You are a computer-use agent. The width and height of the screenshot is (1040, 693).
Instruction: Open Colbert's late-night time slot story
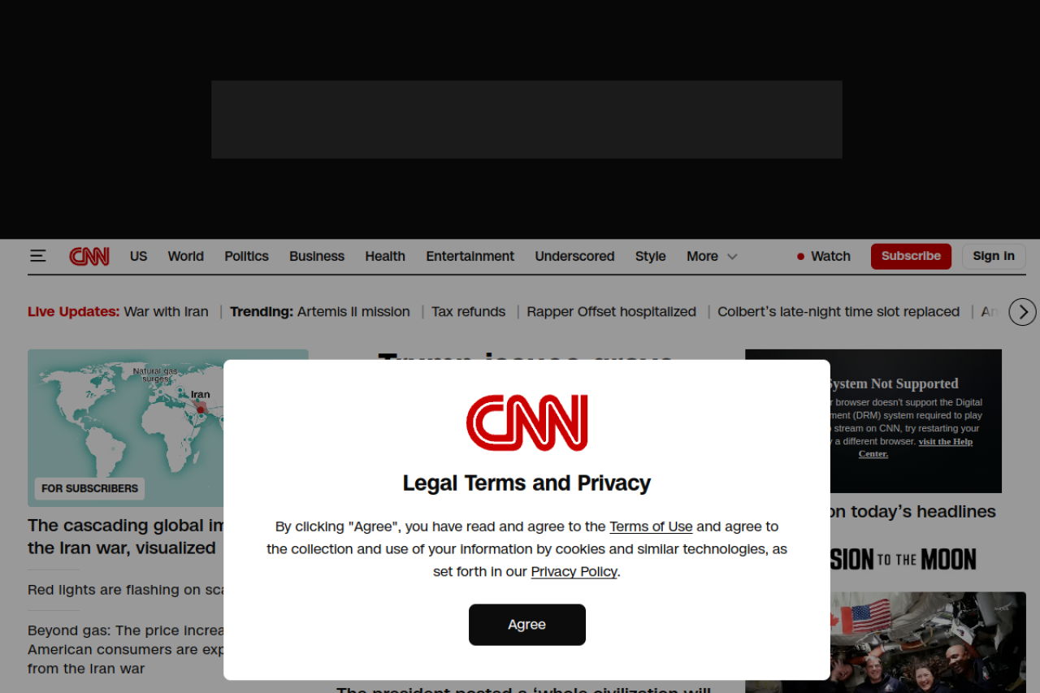[x=838, y=311]
